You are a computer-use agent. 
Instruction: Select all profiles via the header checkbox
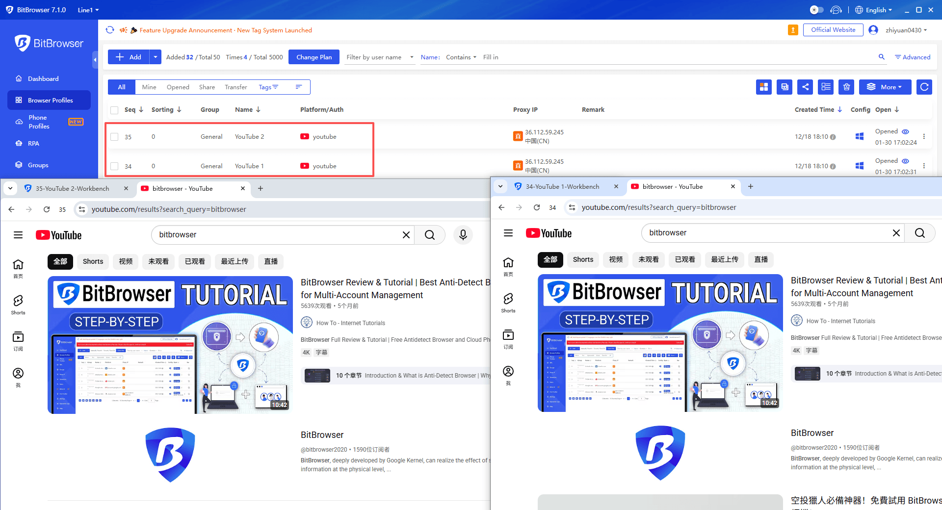pos(114,110)
